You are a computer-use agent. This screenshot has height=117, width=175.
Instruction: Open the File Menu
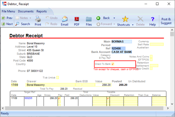pyautogui.click(x=8, y=11)
